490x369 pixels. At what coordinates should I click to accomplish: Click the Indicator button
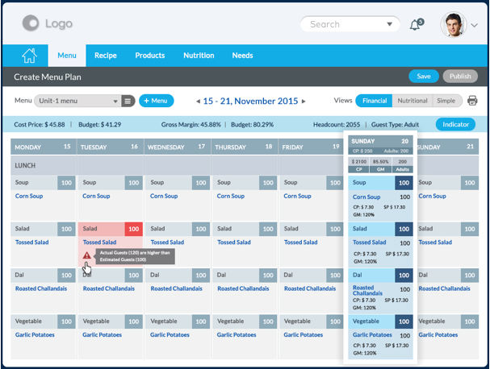[x=455, y=124]
